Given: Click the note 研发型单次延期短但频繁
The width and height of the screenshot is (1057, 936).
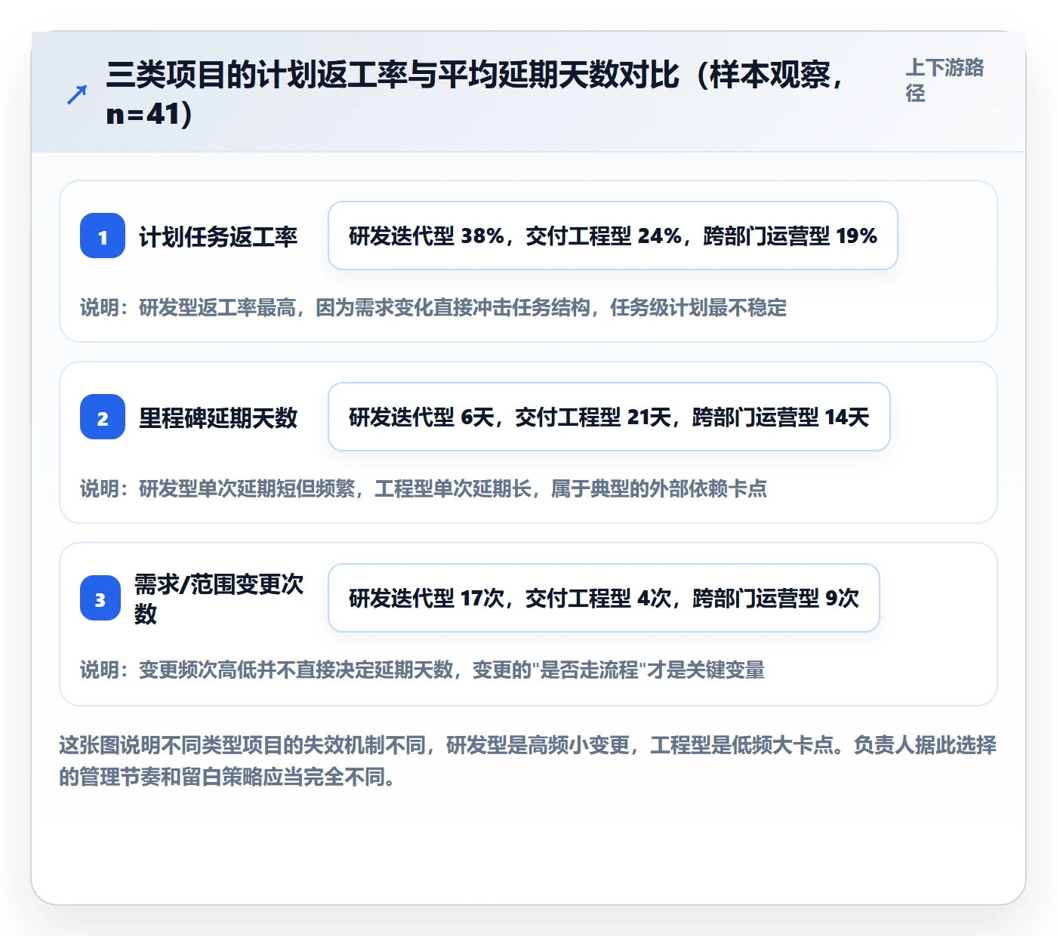Looking at the screenshot, I should point(424,488).
